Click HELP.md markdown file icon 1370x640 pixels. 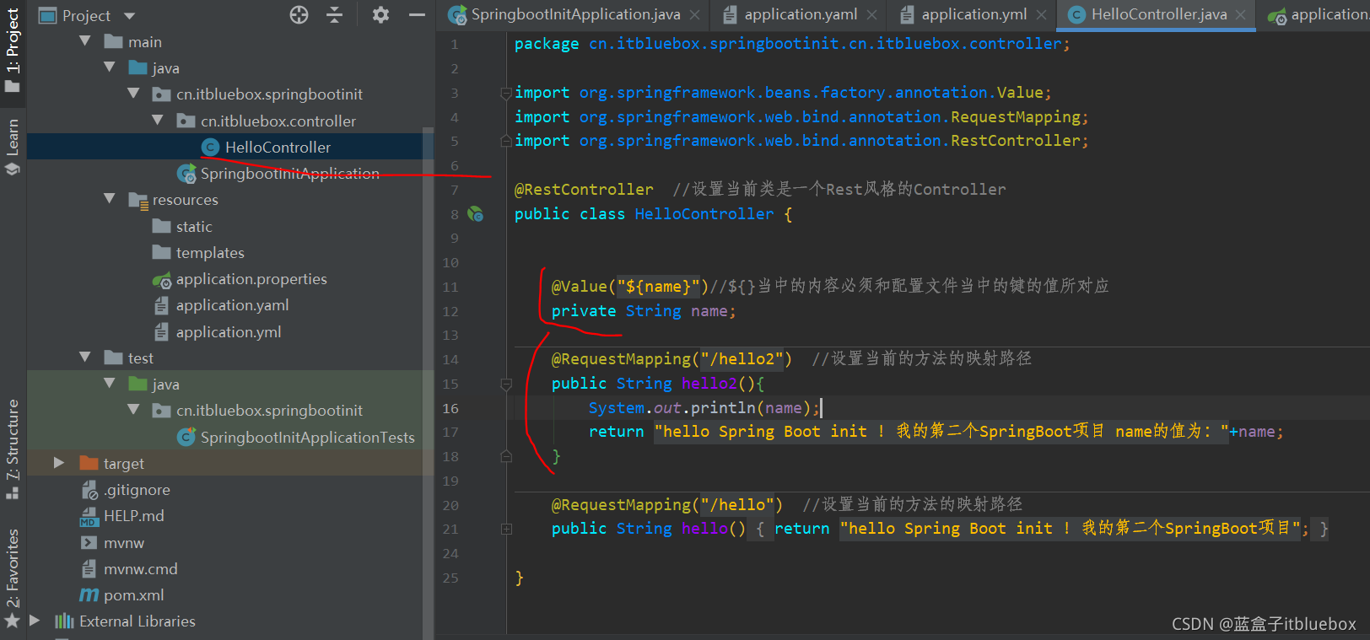click(89, 516)
